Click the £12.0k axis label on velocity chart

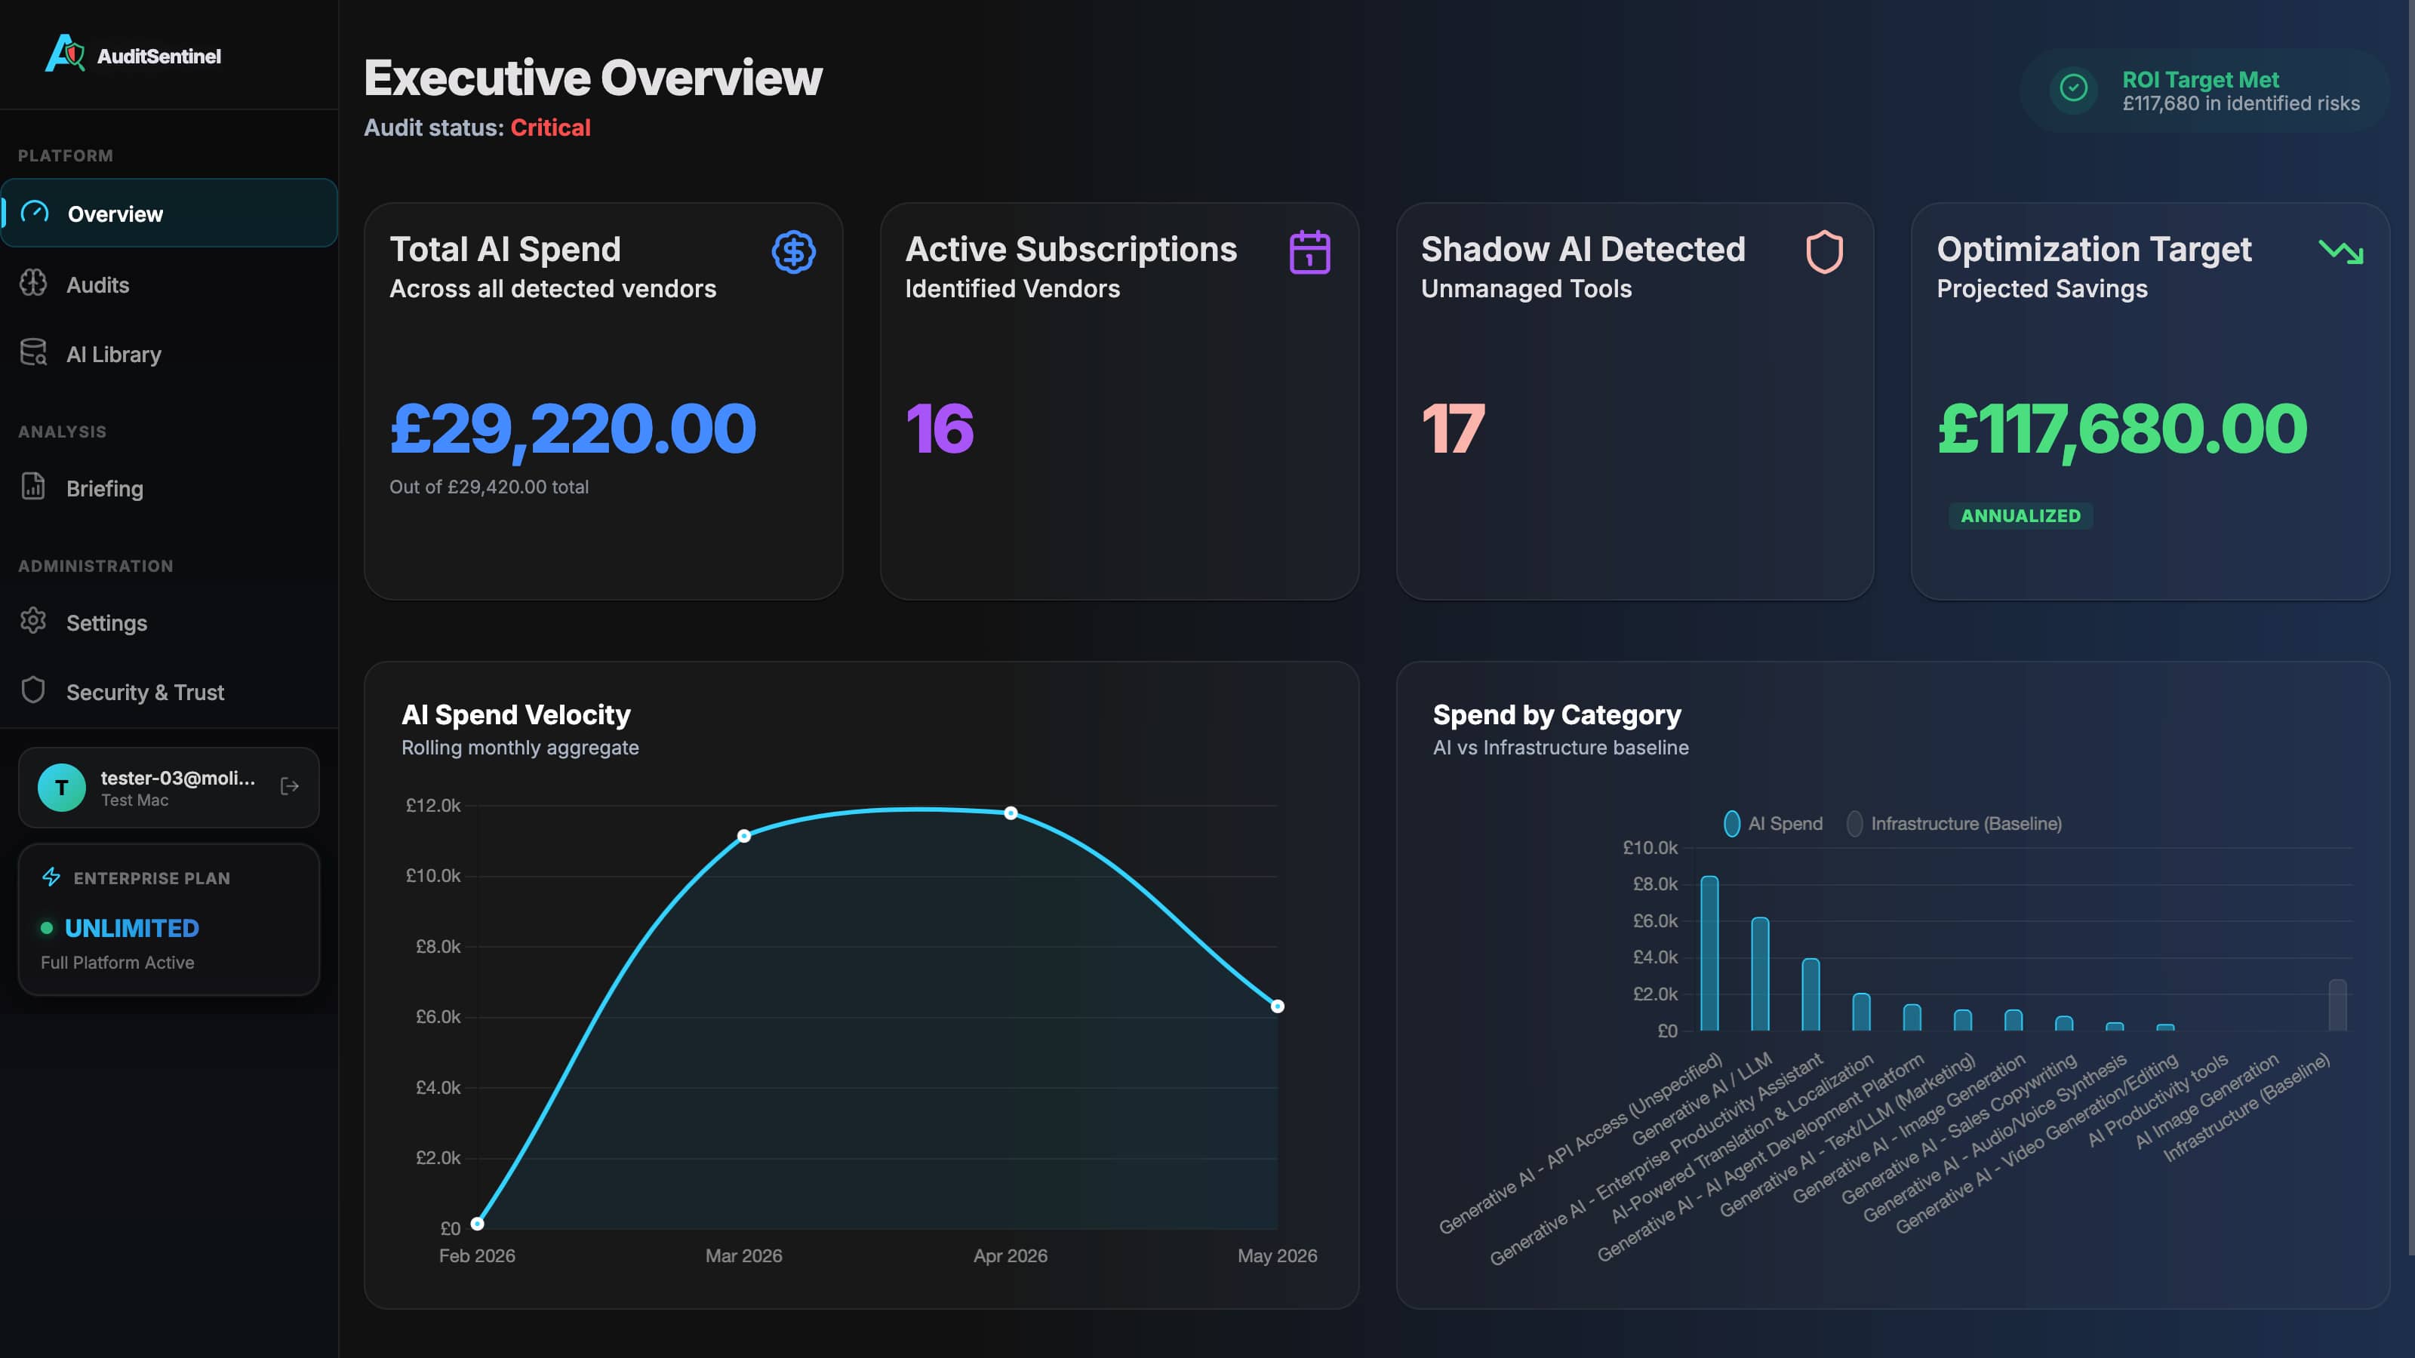(433, 805)
